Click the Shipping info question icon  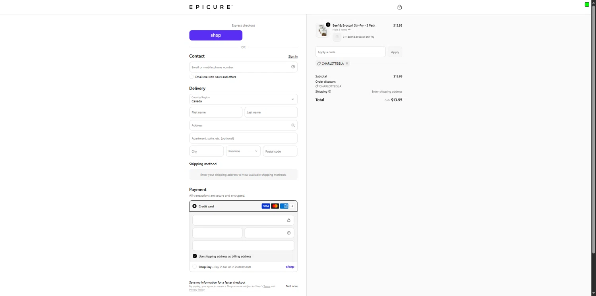tap(329, 91)
